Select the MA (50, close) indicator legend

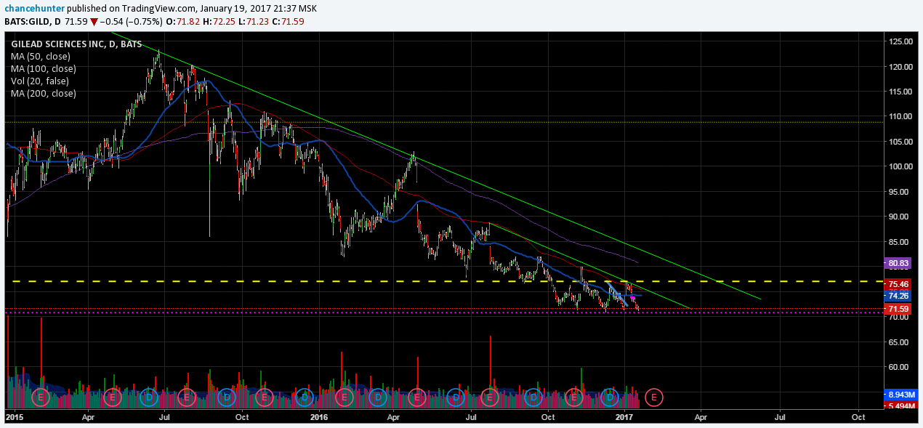click(x=40, y=56)
